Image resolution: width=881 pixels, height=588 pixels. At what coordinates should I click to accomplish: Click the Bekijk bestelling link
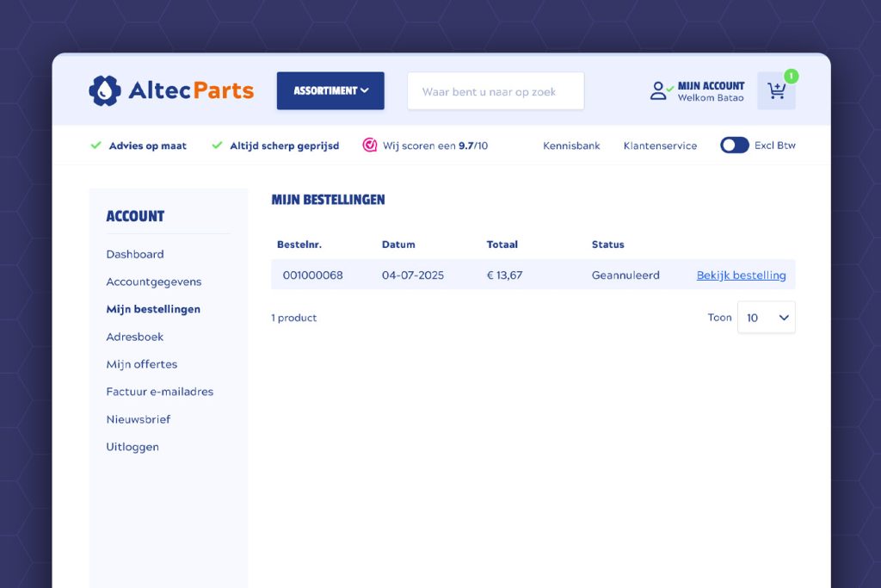click(x=741, y=275)
